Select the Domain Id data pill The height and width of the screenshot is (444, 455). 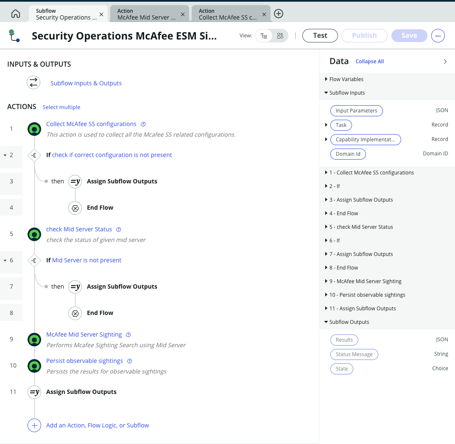tap(348, 154)
